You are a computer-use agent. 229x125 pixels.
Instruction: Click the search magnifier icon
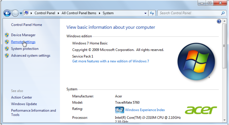pos(223,13)
